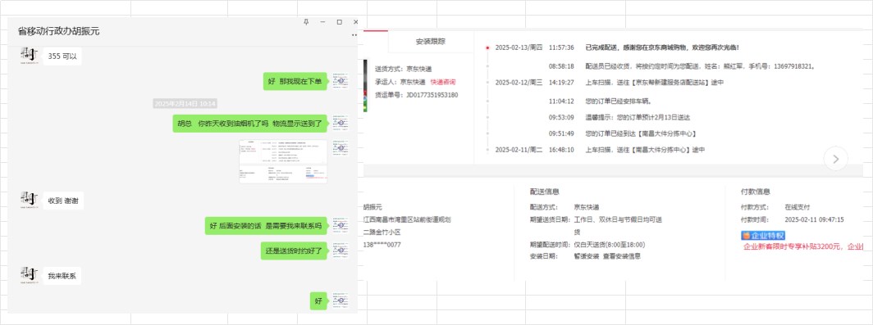Image resolution: width=873 pixels, height=325 pixels.
Task: Open the 快递咨询 link
Action: 443,82
